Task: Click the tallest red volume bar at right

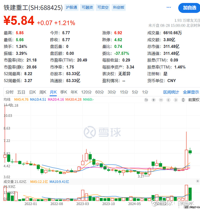Action: pyautogui.click(x=186, y=193)
